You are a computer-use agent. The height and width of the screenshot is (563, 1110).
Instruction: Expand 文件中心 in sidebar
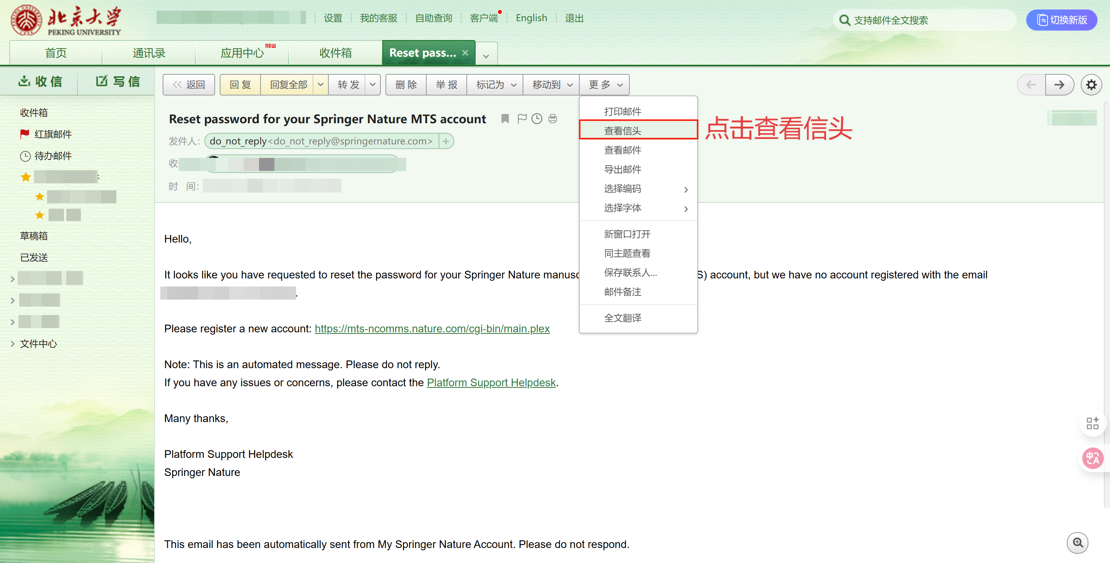pyautogui.click(x=12, y=343)
